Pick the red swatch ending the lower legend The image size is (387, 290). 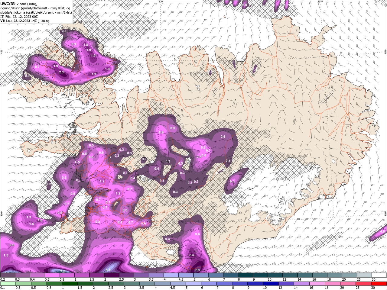point(379,284)
